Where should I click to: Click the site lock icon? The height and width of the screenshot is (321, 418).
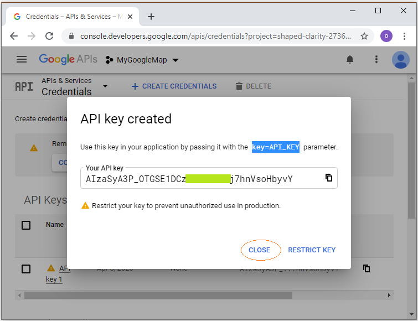(x=71, y=36)
